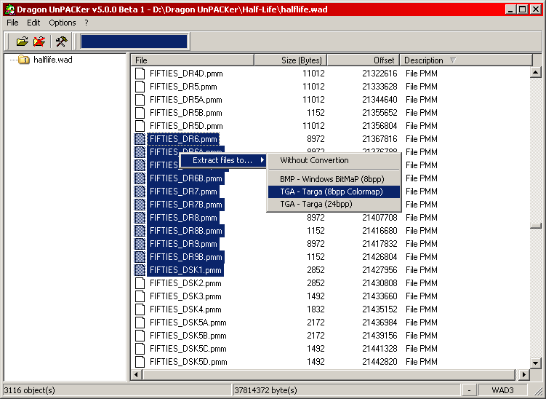Select FIFTIES_DR7B.pmm in file list

click(x=185, y=205)
